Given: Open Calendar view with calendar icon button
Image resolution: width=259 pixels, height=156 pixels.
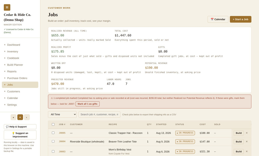Looking at the screenshot, I should 218,19.
